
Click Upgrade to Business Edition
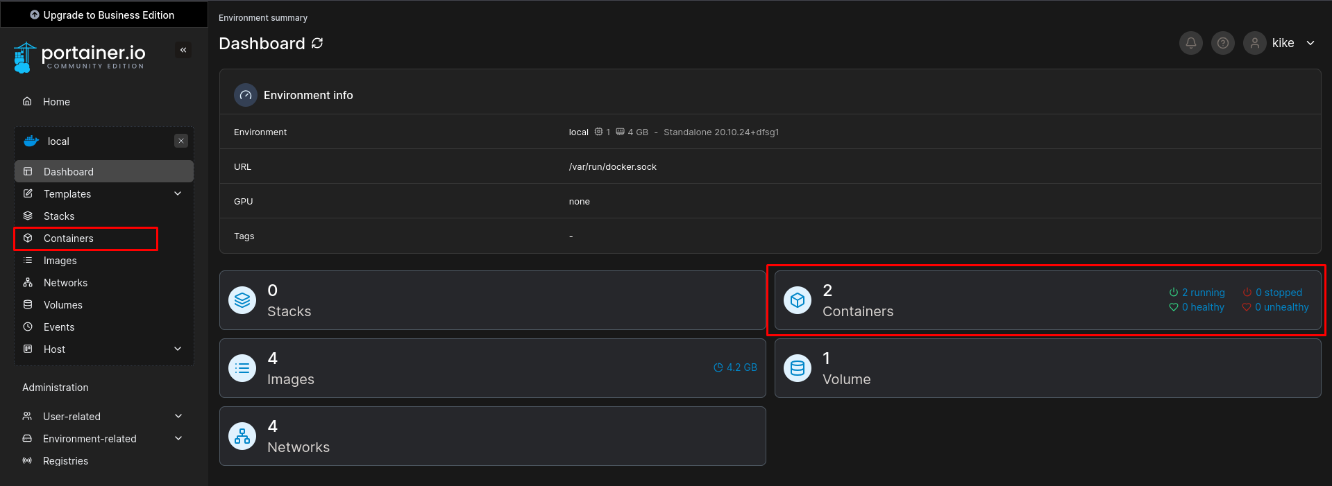[x=103, y=15]
